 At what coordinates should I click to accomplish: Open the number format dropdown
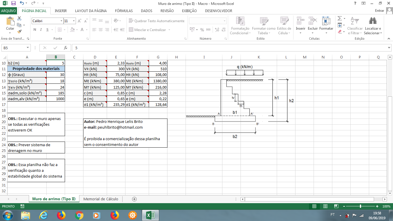(225, 21)
